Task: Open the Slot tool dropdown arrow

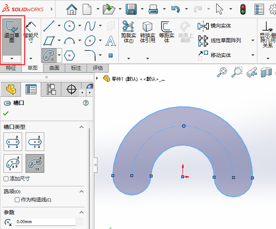Action: point(59,55)
